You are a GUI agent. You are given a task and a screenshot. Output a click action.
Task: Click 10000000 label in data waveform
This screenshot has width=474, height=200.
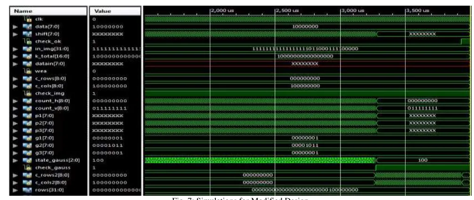click(x=305, y=26)
